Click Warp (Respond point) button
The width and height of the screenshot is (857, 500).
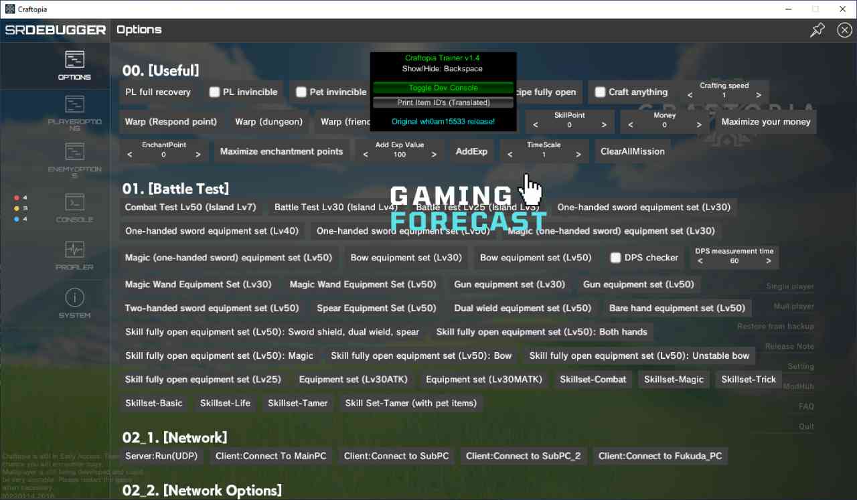(171, 122)
